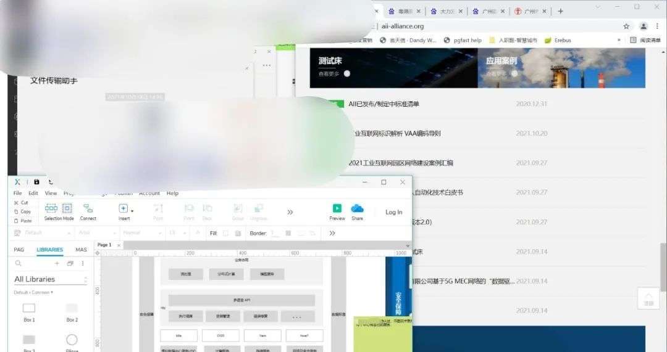667x352 pixels.
Task: Click the Log In button
Action: (393, 212)
